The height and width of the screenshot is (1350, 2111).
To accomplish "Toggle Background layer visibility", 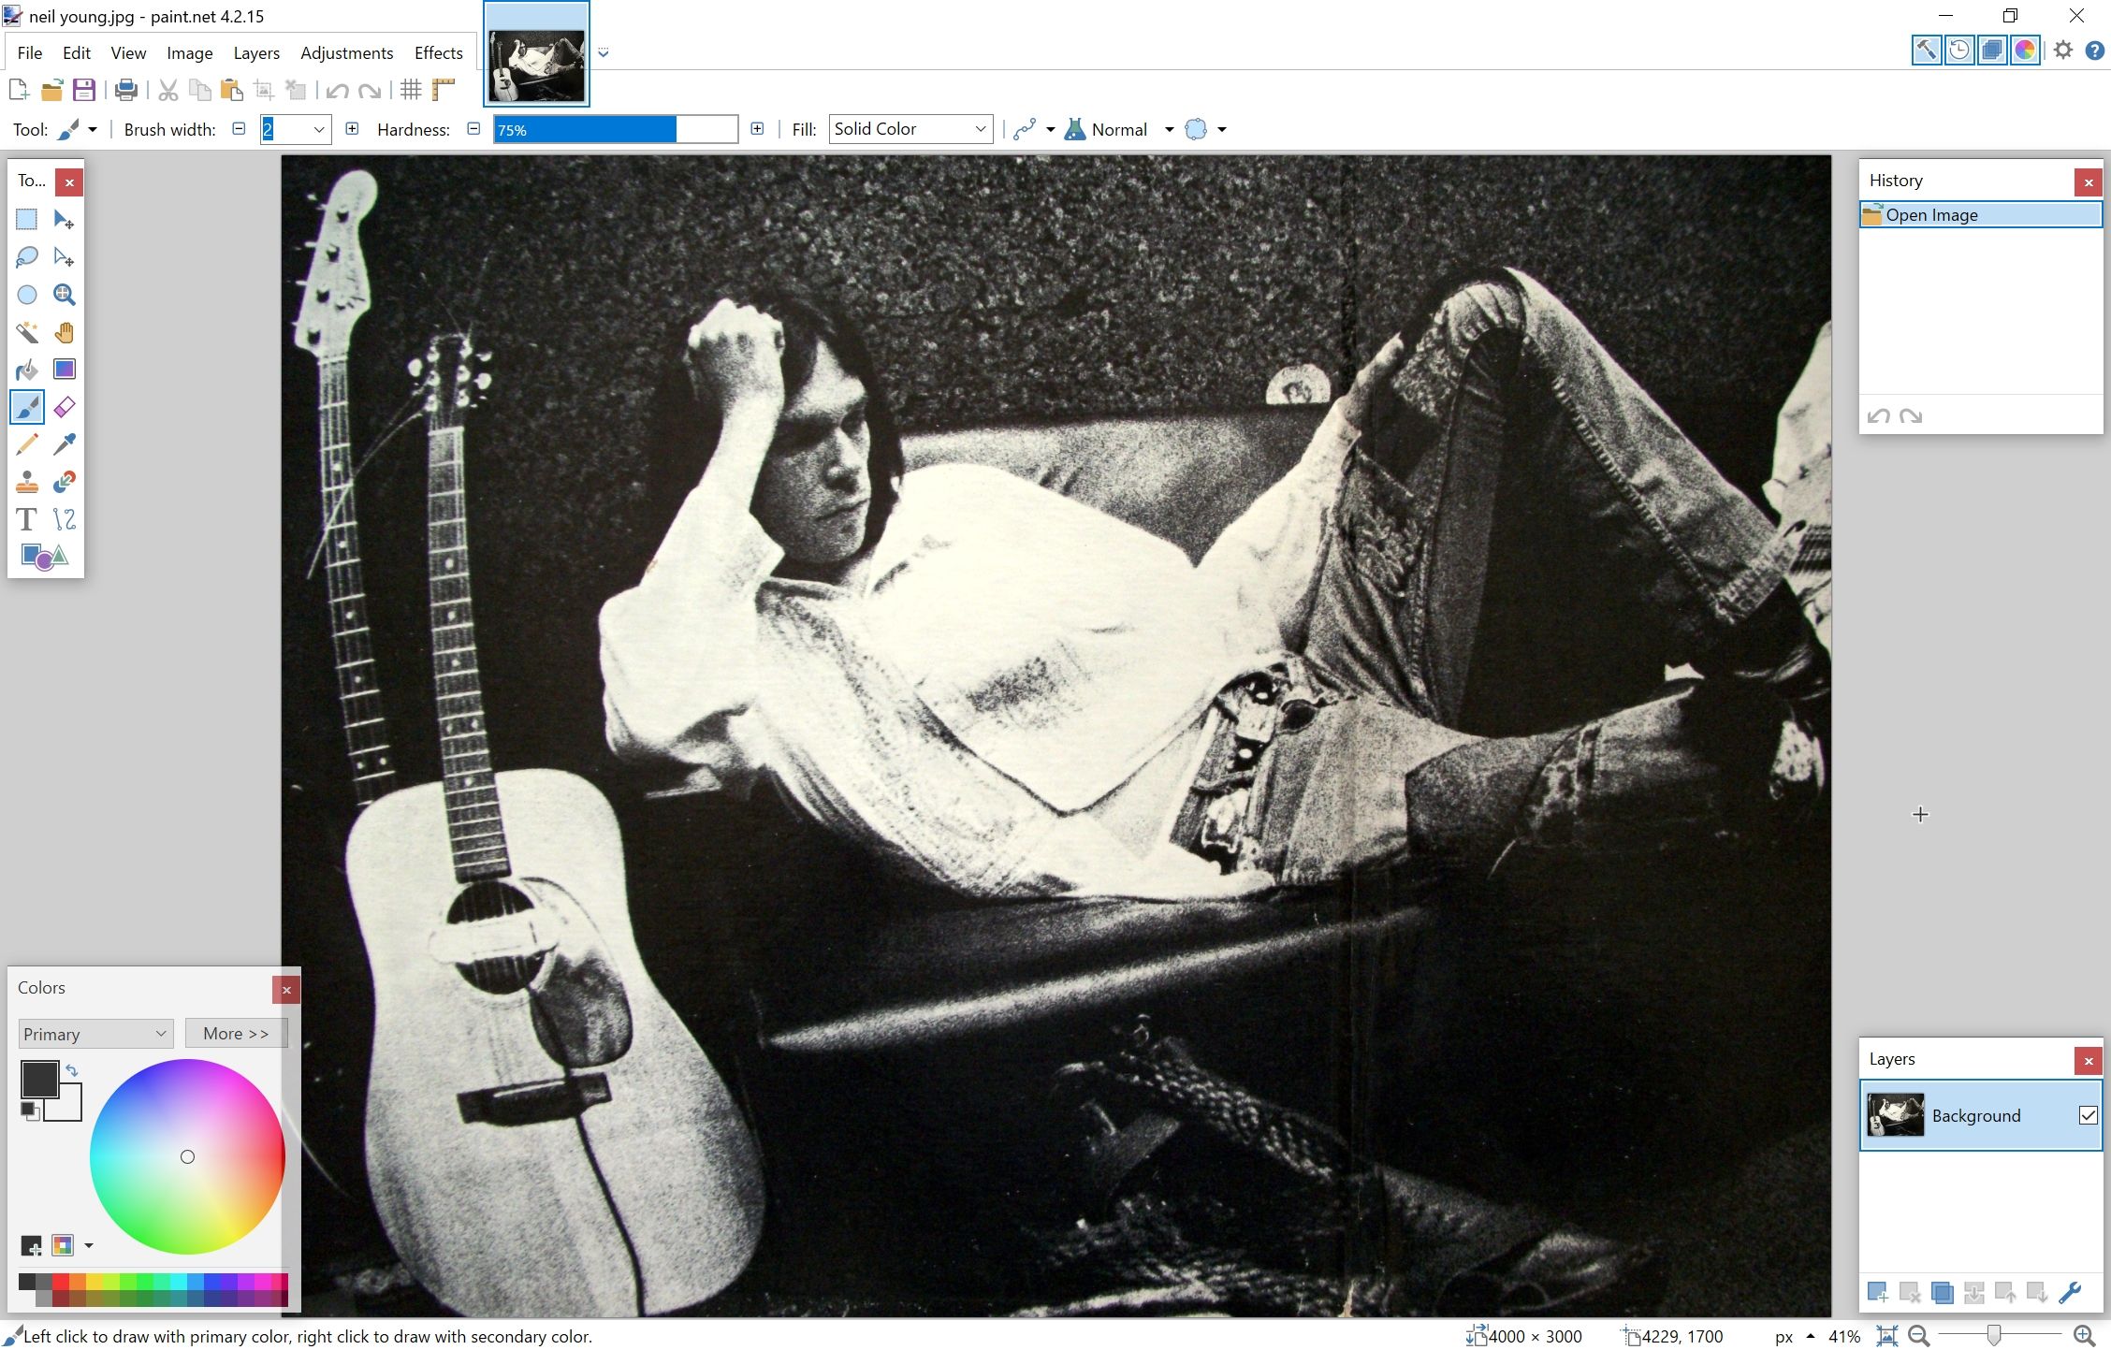I will (x=2087, y=1116).
